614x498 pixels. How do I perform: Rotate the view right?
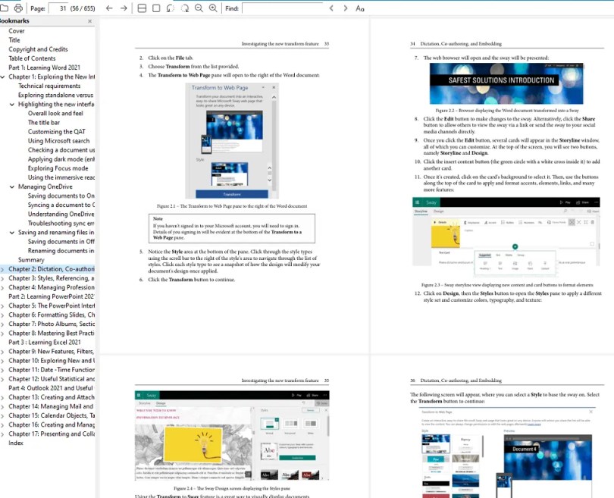pos(185,8)
